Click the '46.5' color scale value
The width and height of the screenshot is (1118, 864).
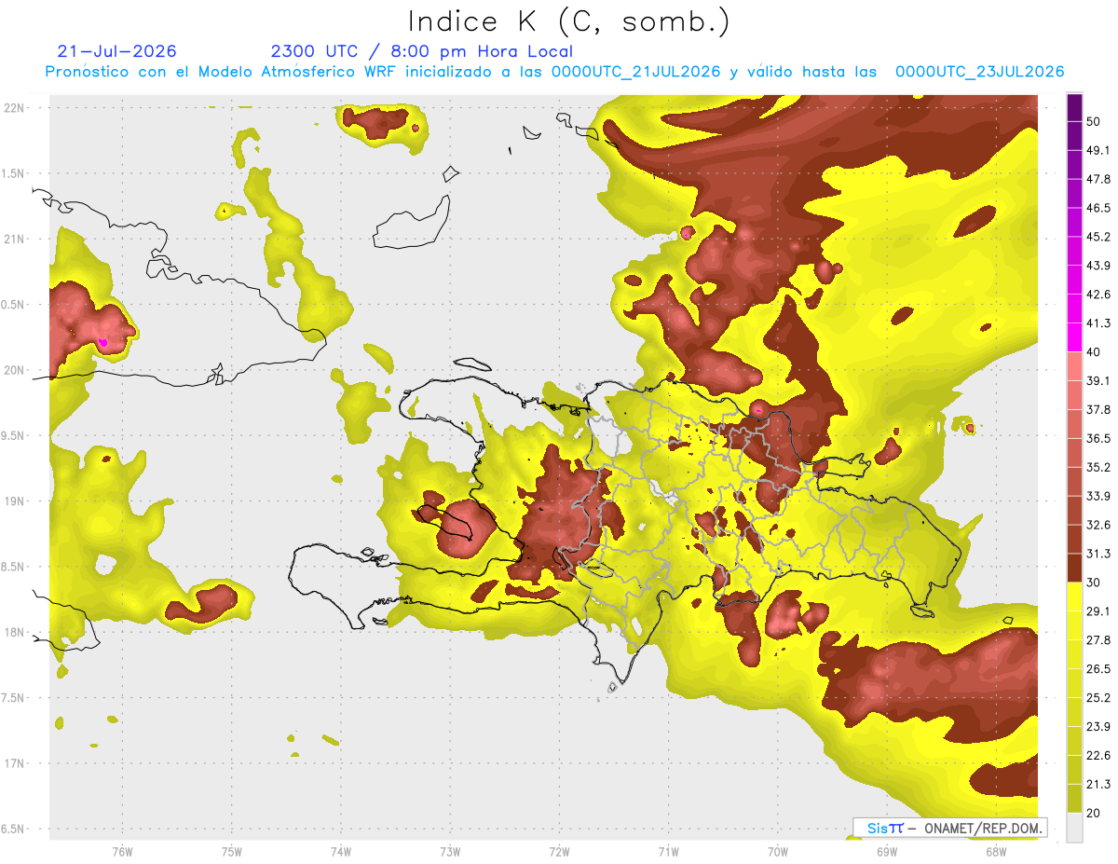click(x=1098, y=208)
